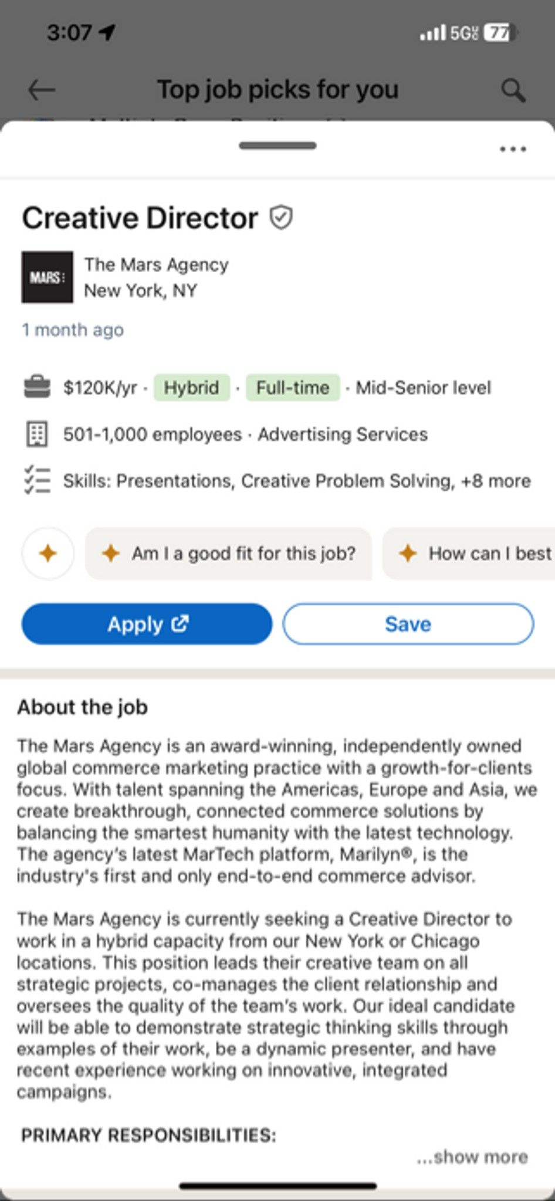Image resolution: width=555 pixels, height=1201 pixels.
Task: Tap the Top job picks for you header
Action: pyautogui.click(x=277, y=90)
